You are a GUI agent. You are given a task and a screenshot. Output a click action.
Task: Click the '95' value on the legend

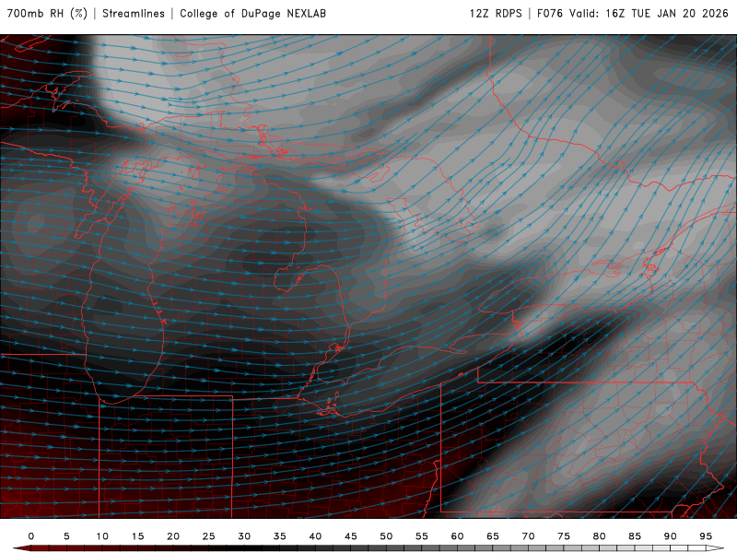706,536
